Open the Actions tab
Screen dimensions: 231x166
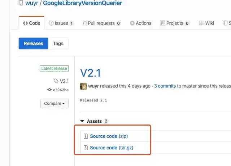[140, 23]
